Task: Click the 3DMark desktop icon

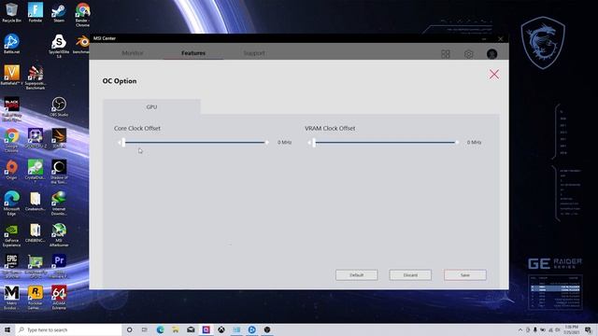Action: 59,138
